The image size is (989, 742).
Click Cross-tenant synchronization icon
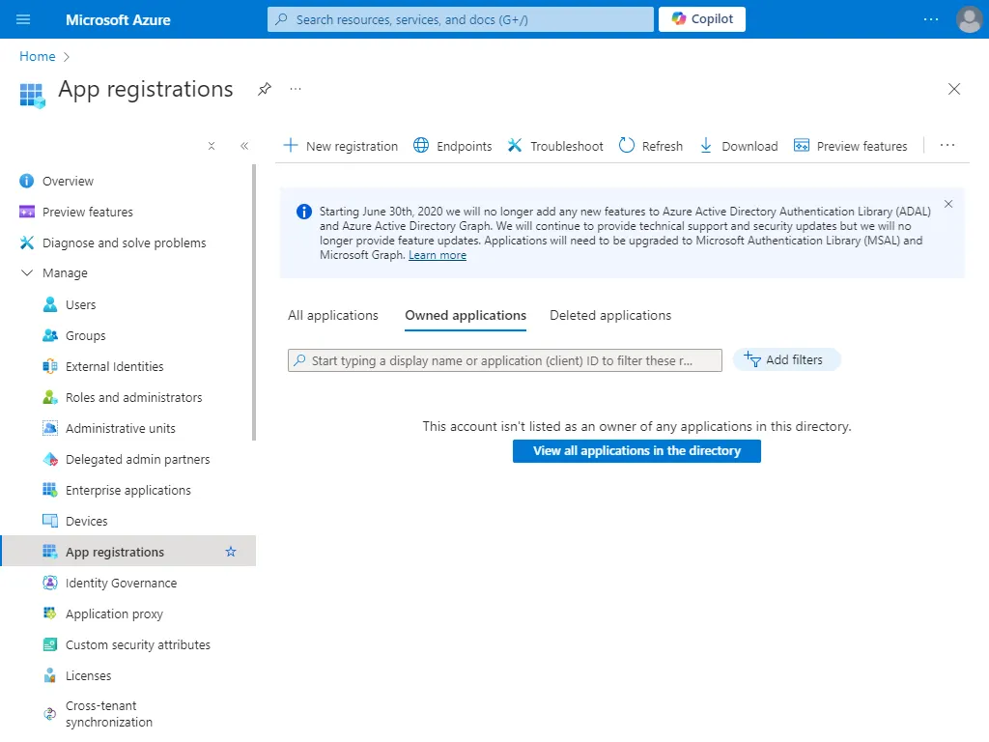pyautogui.click(x=50, y=714)
